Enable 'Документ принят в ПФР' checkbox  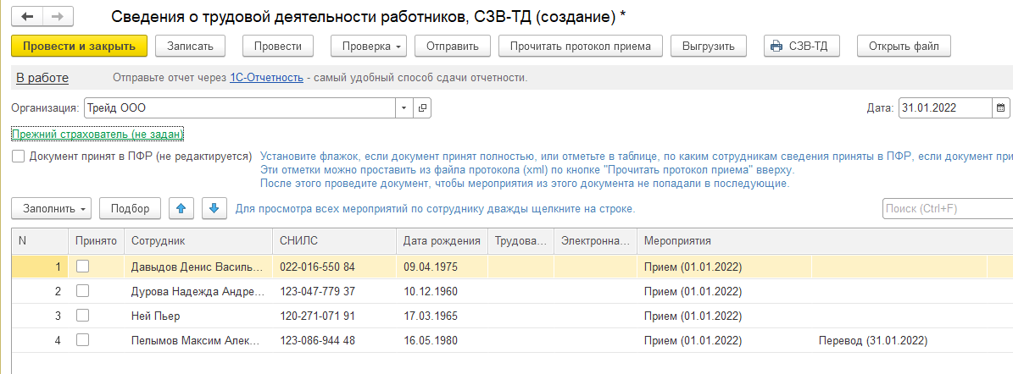tap(18, 157)
